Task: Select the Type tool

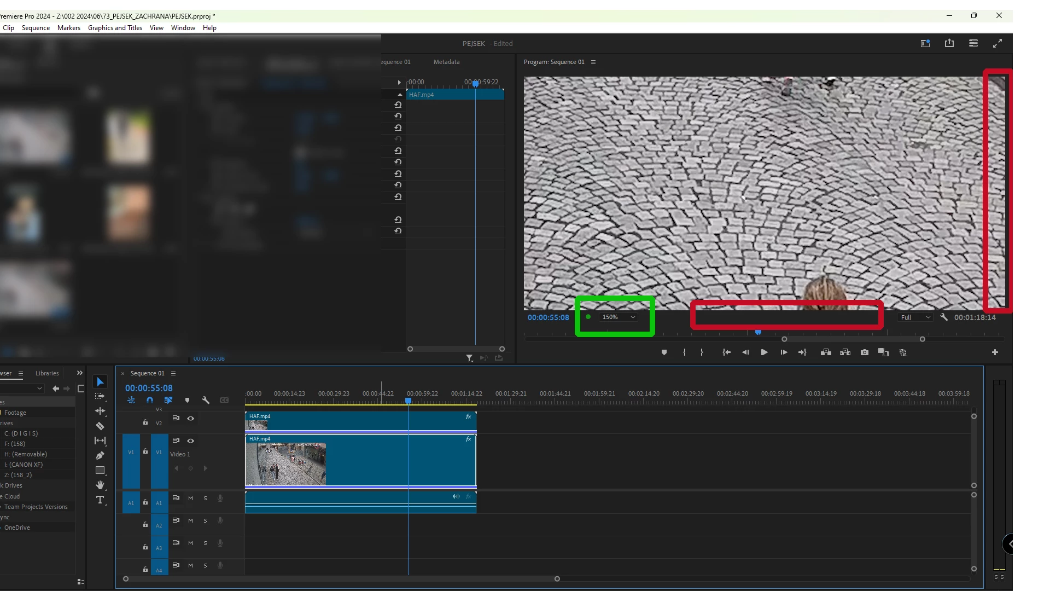Action: click(100, 500)
